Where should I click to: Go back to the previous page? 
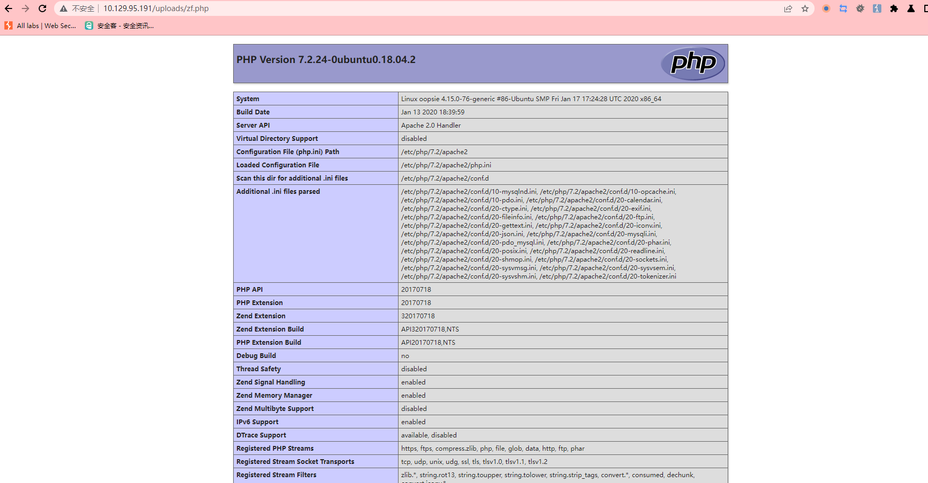point(8,8)
